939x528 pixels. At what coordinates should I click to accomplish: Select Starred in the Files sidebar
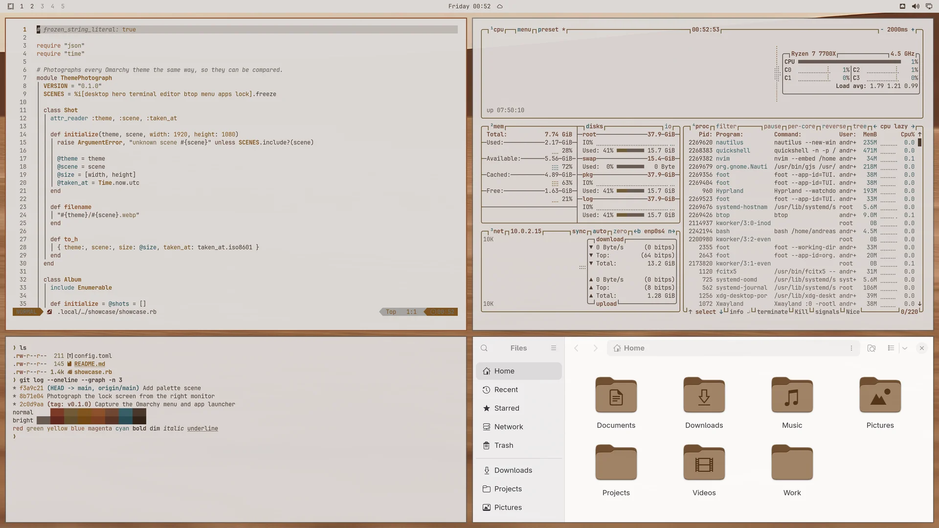(x=519, y=408)
